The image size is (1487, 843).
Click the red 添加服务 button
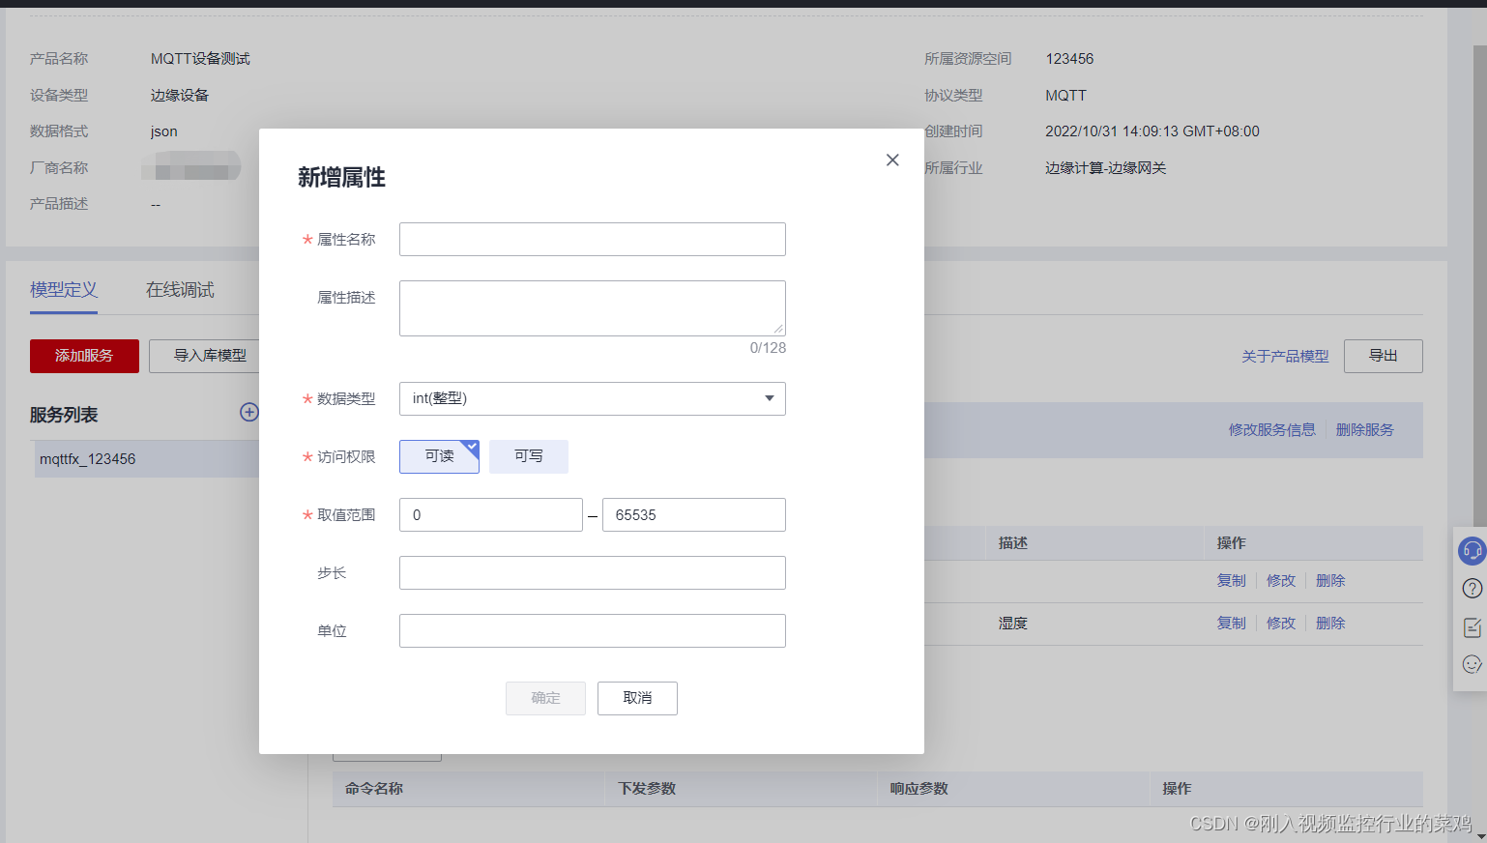84,356
